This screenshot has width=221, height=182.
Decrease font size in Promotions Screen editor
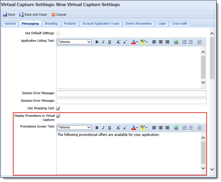pyautogui.click(x=125, y=128)
